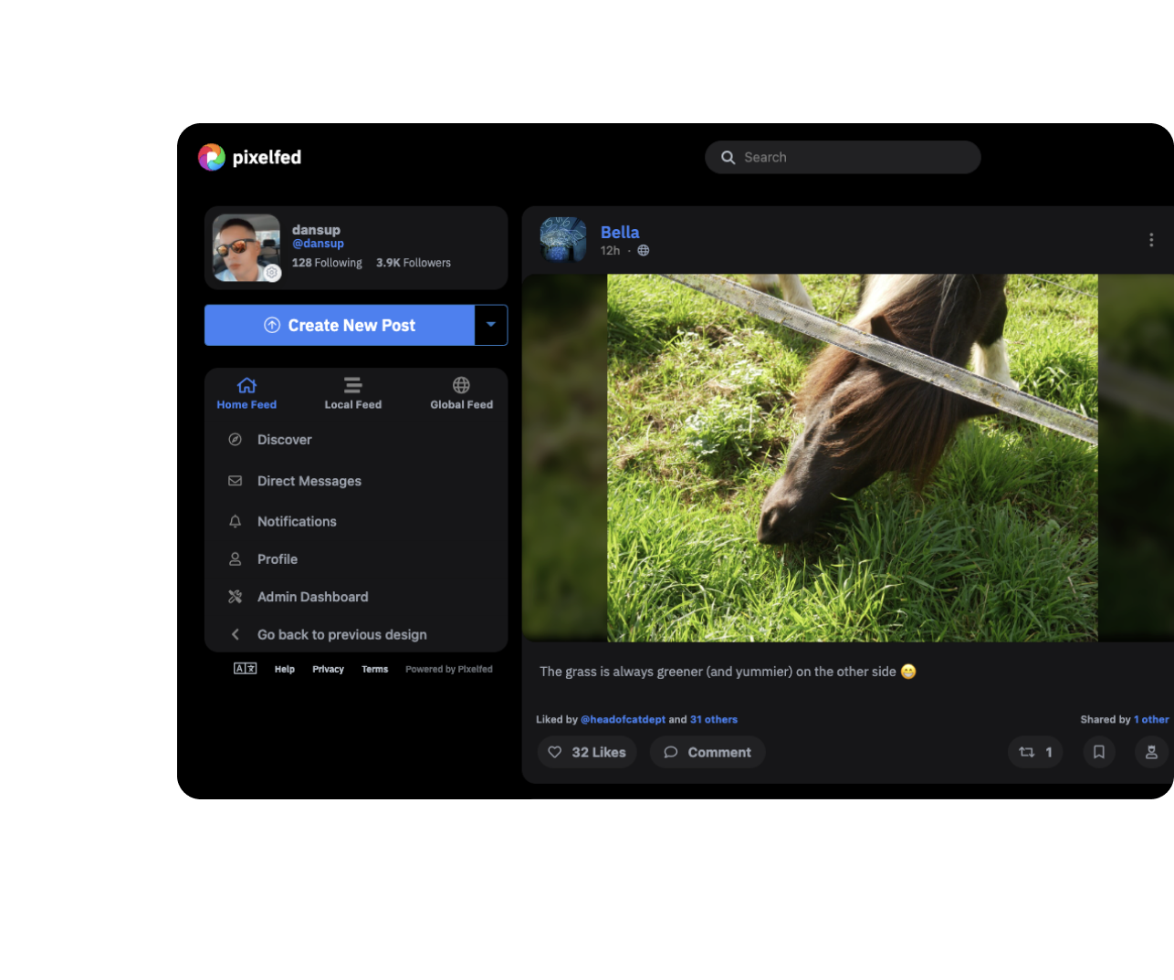This screenshot has height=980, width=1174.
Task: Open dansup's profile avatar
Action: coord(246,248)
